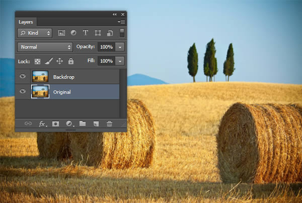Switch to the Layers tab
Viewport: 302px width, 203px height.
coord(26,22)
